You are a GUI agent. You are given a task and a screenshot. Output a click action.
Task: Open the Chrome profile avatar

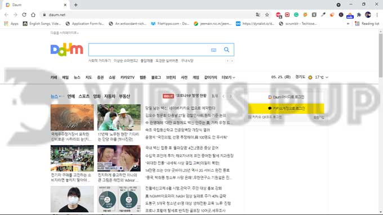tap(368, 15)
